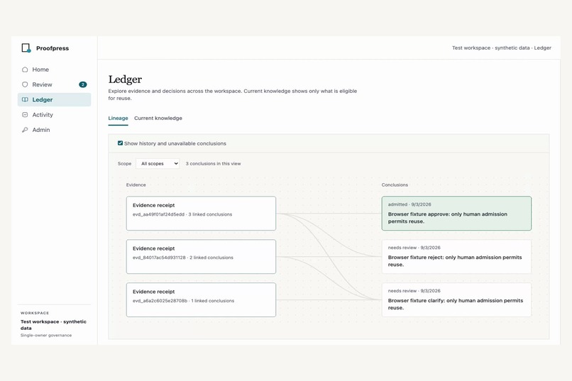Click the '3 conclusions in this view' text

(x=213, y=164)
